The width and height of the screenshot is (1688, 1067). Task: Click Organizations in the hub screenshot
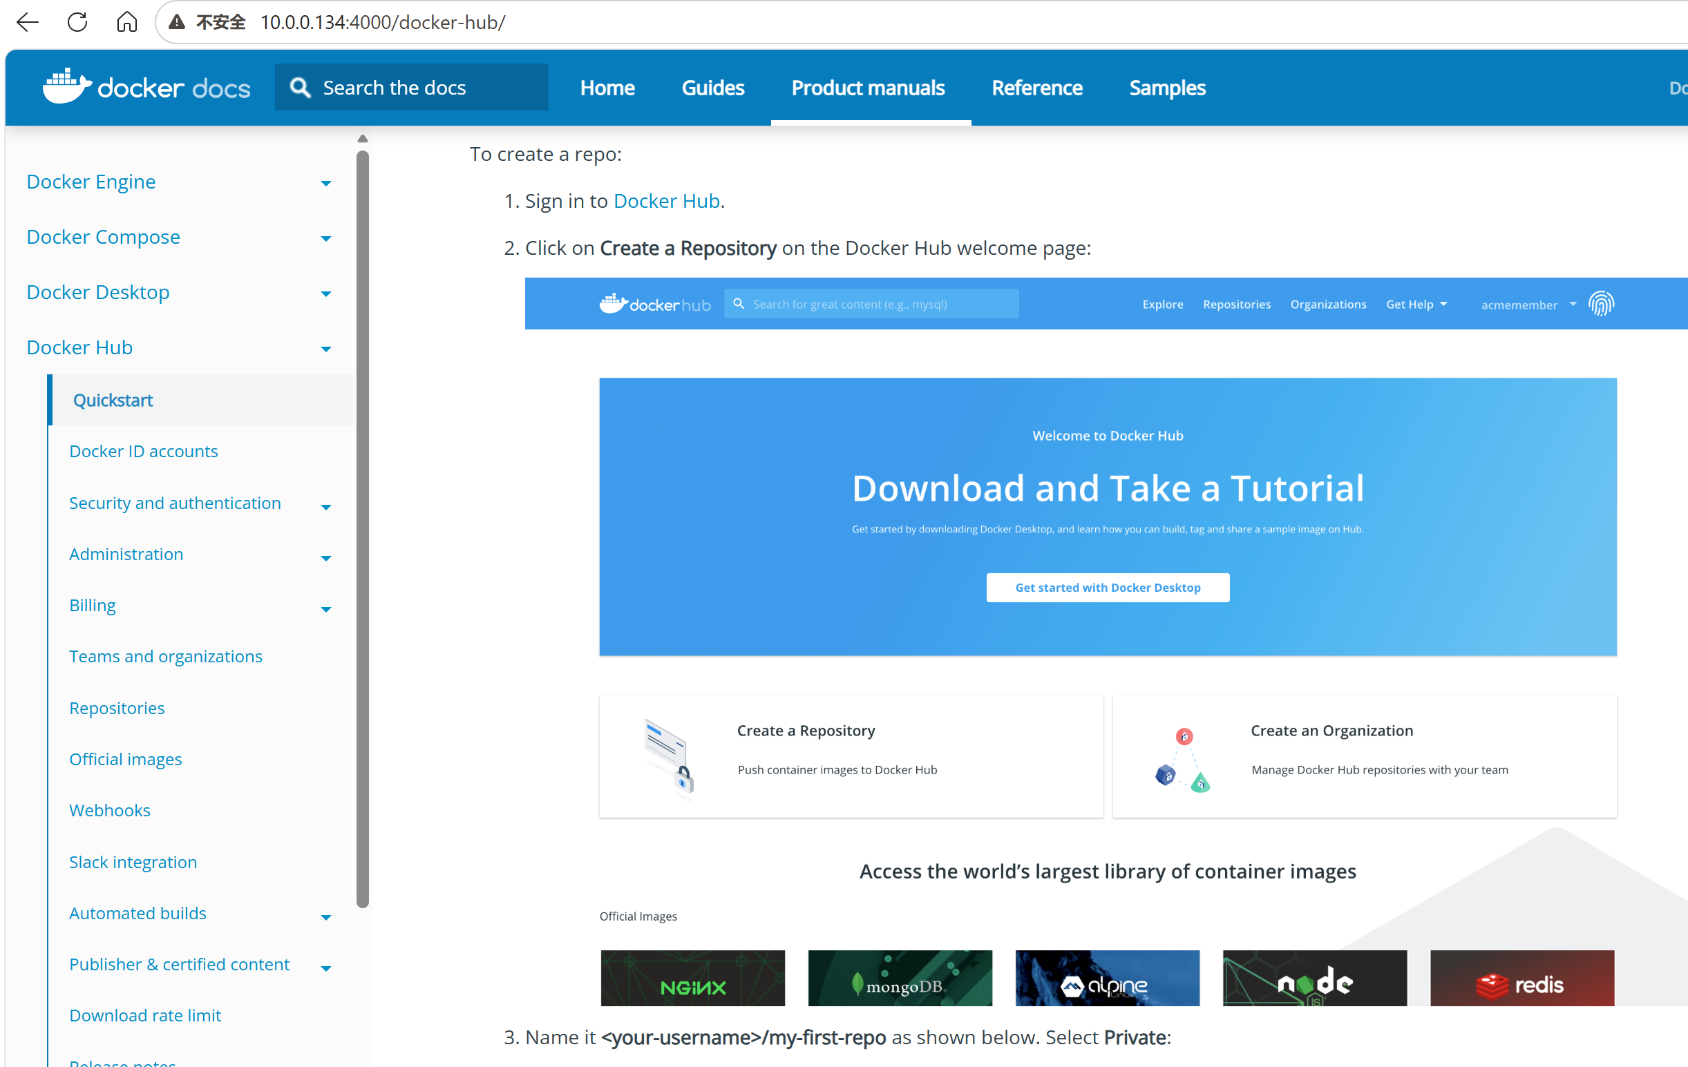click(1328, 304)
